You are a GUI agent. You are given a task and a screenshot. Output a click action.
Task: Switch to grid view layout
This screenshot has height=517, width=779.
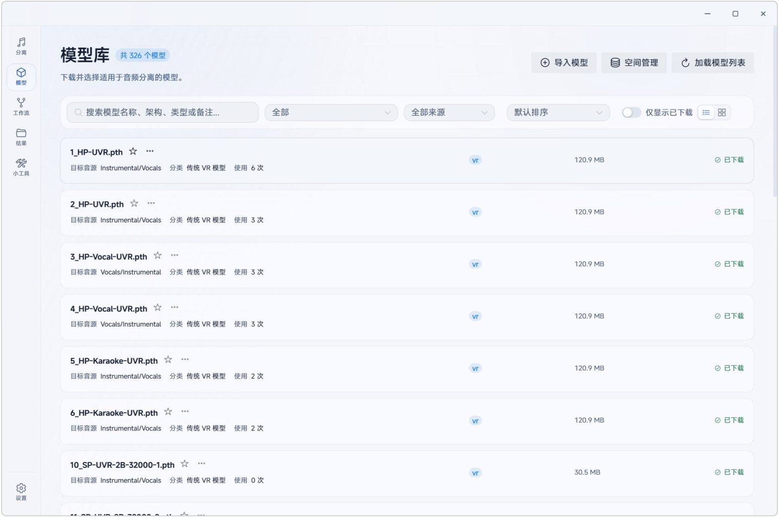pos(722,112)
